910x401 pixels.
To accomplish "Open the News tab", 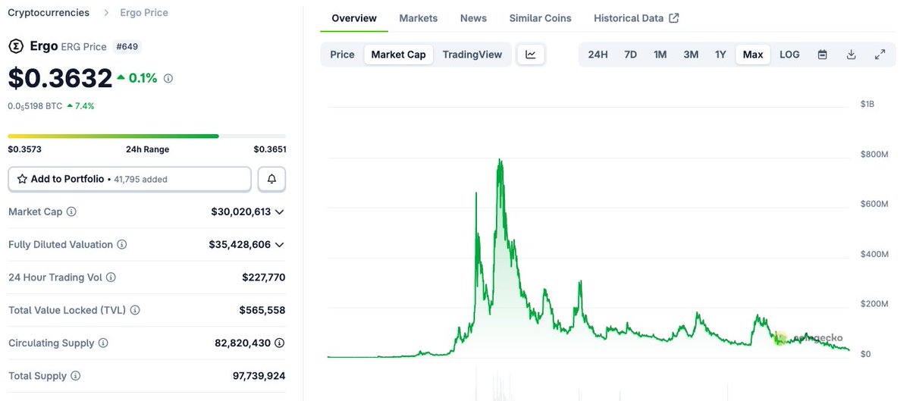I will click(x=473, y=18).
